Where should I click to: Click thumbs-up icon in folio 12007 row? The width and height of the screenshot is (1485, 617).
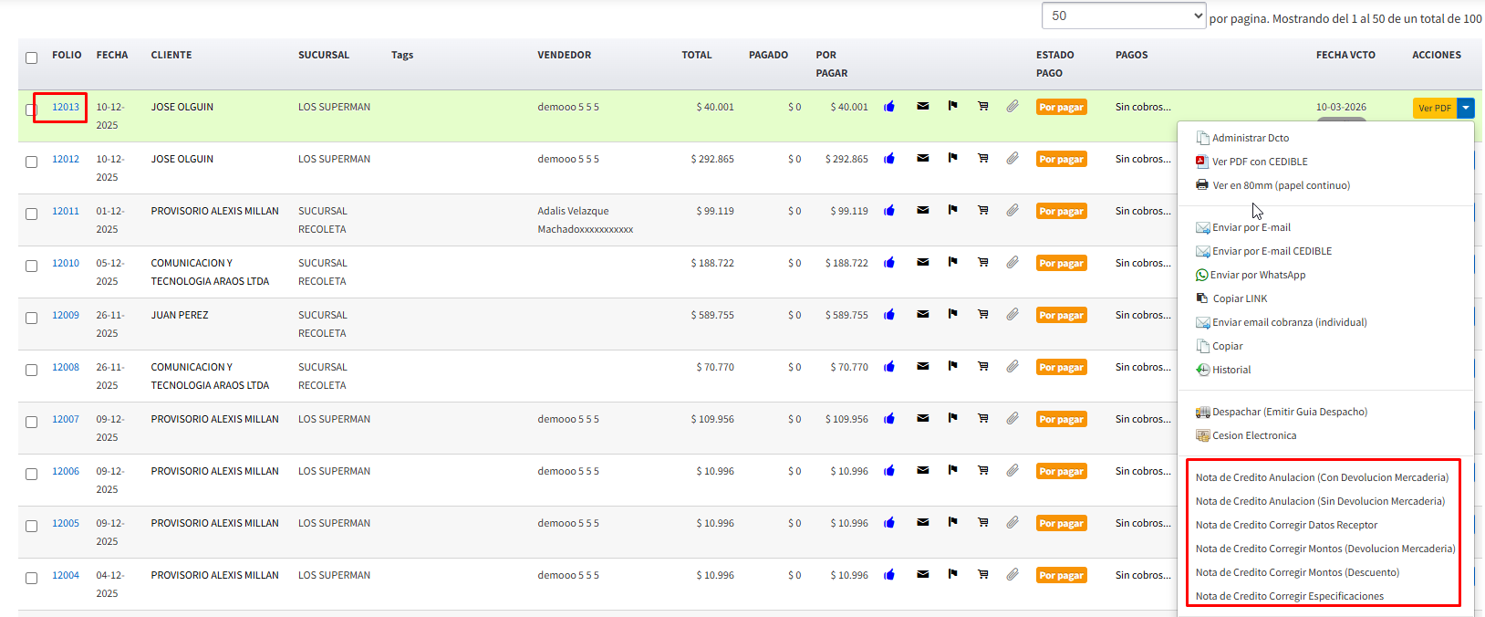pos(888,419)
